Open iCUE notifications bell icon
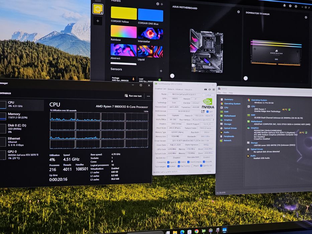The width and height of the screenshot is (312, 234). (284, 6)
